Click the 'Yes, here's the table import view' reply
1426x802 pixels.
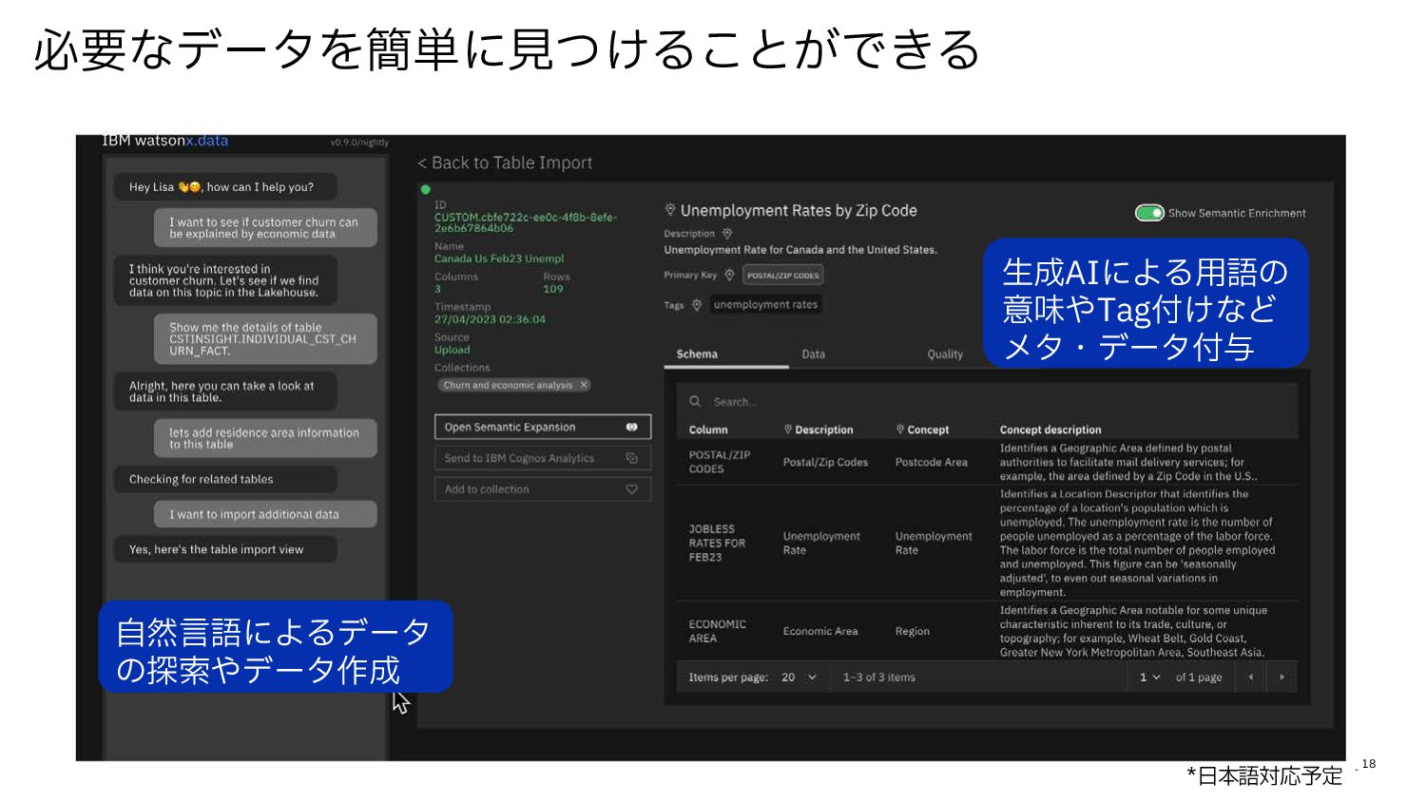(x=225, y=549)
